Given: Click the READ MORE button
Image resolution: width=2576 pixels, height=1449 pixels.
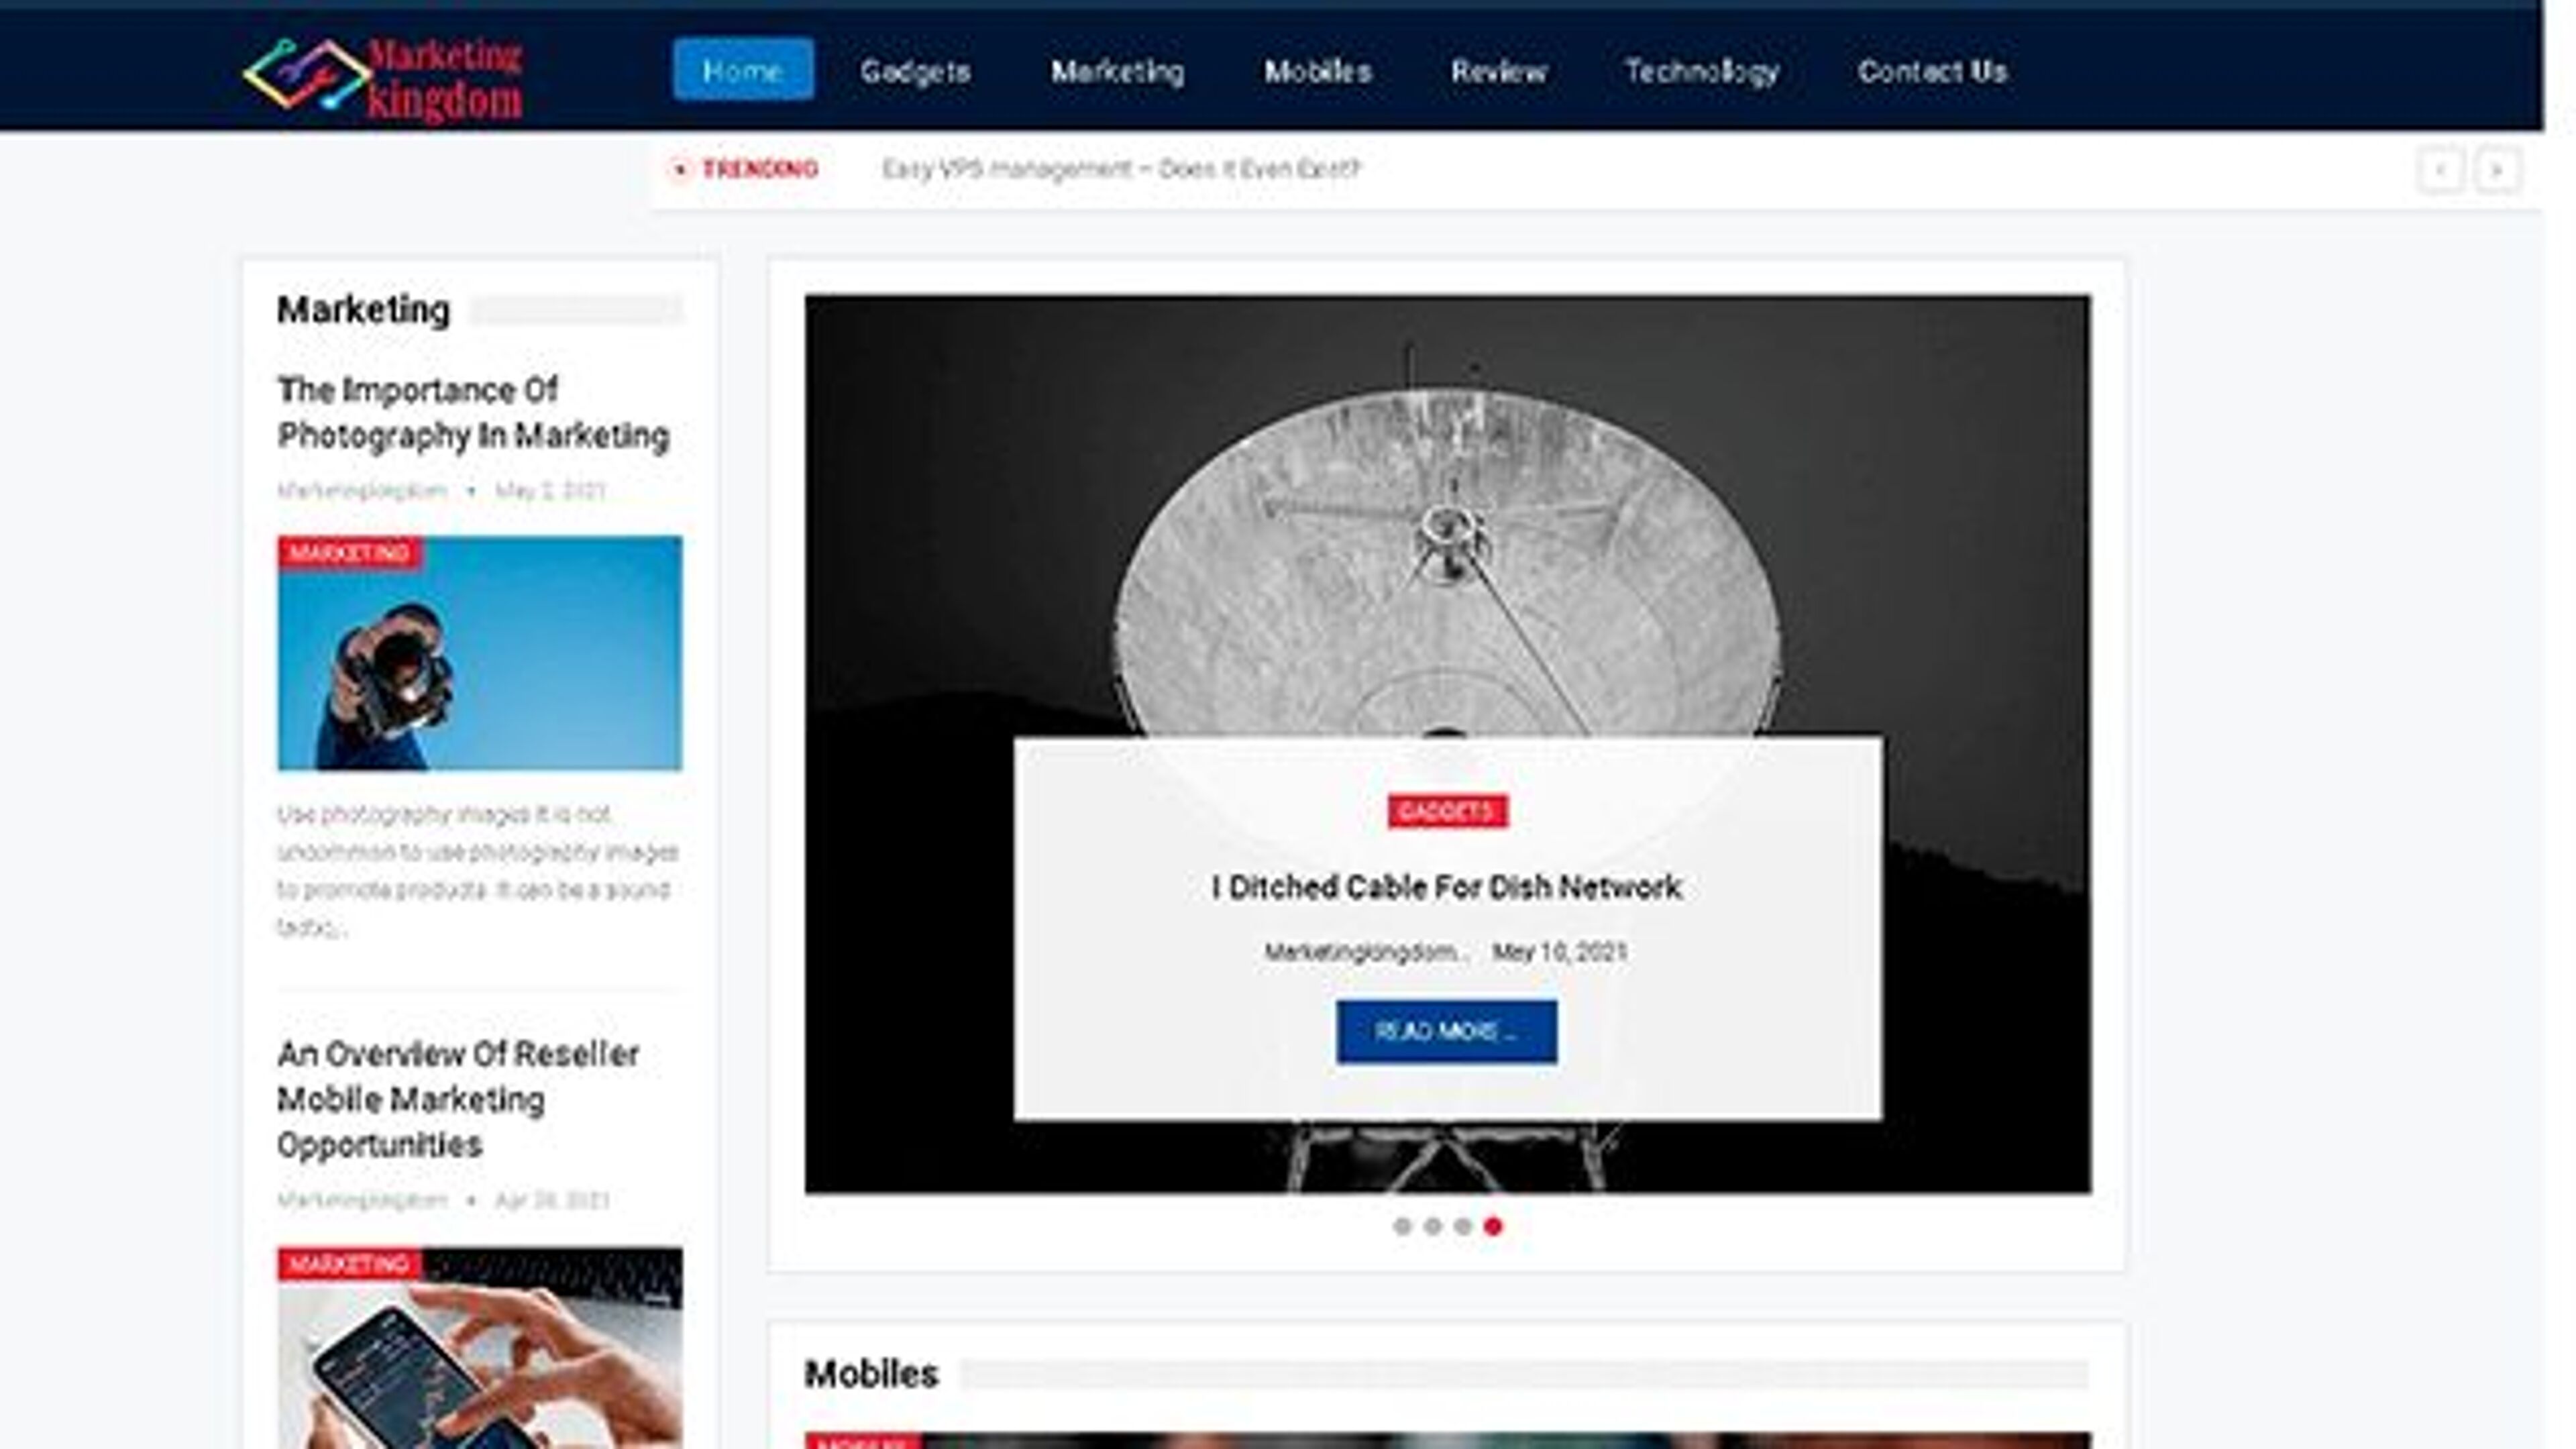Looking at the screenshot, I should point(1446,1031).
